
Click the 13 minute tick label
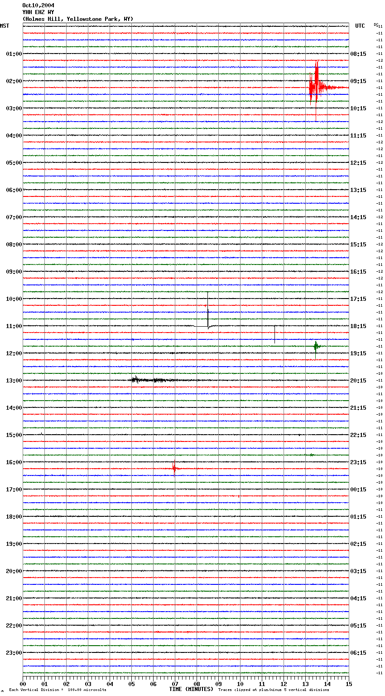[305, 684]
